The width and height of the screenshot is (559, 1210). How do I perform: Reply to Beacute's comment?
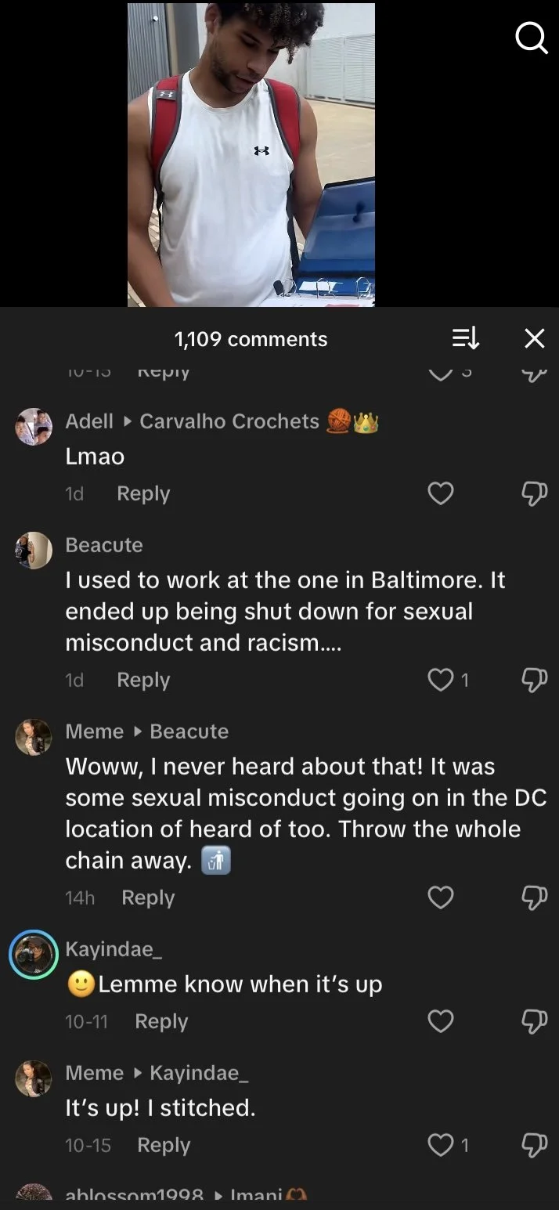pyautogui.click(x=143, y=680)
